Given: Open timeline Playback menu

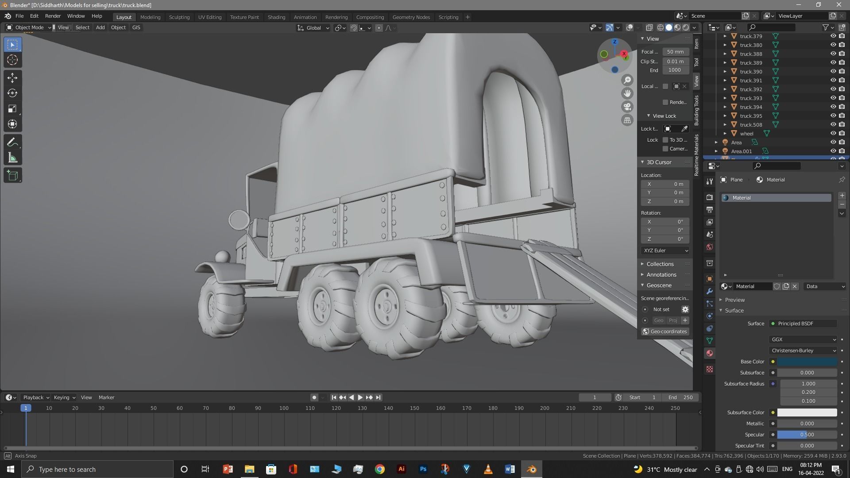Looking at the screenshot, I should 36,397.
